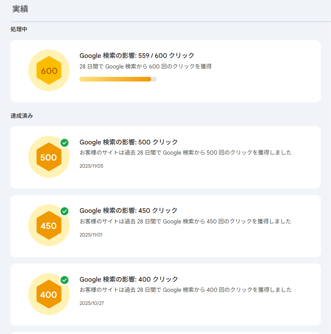Screen dimensions: 331x334
Task: Open the 400 クリック achievement title
Action: [x=129, y=279]
